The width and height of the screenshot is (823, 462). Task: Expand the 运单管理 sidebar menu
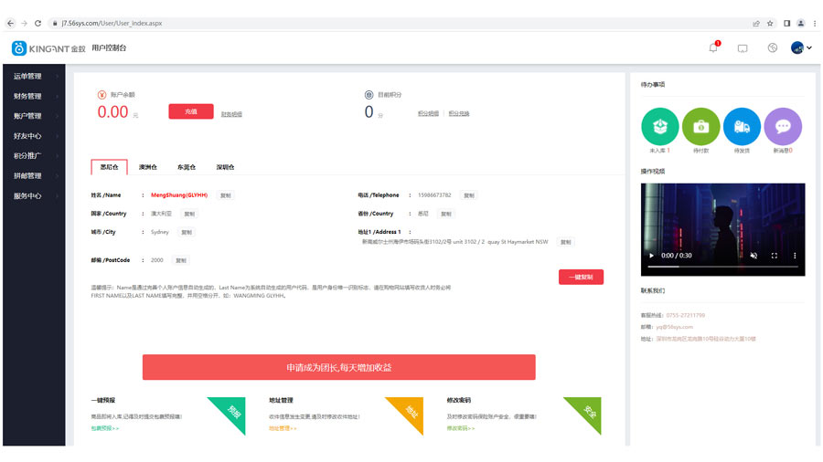(33, 76)
